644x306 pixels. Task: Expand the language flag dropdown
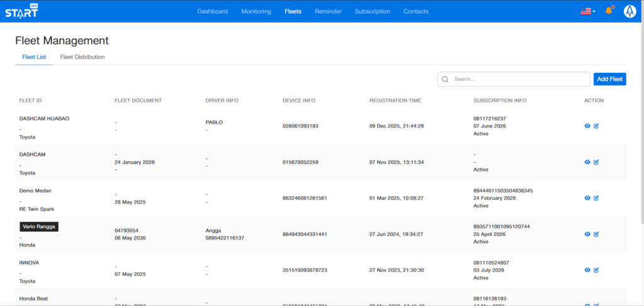(x=588, y=11)
